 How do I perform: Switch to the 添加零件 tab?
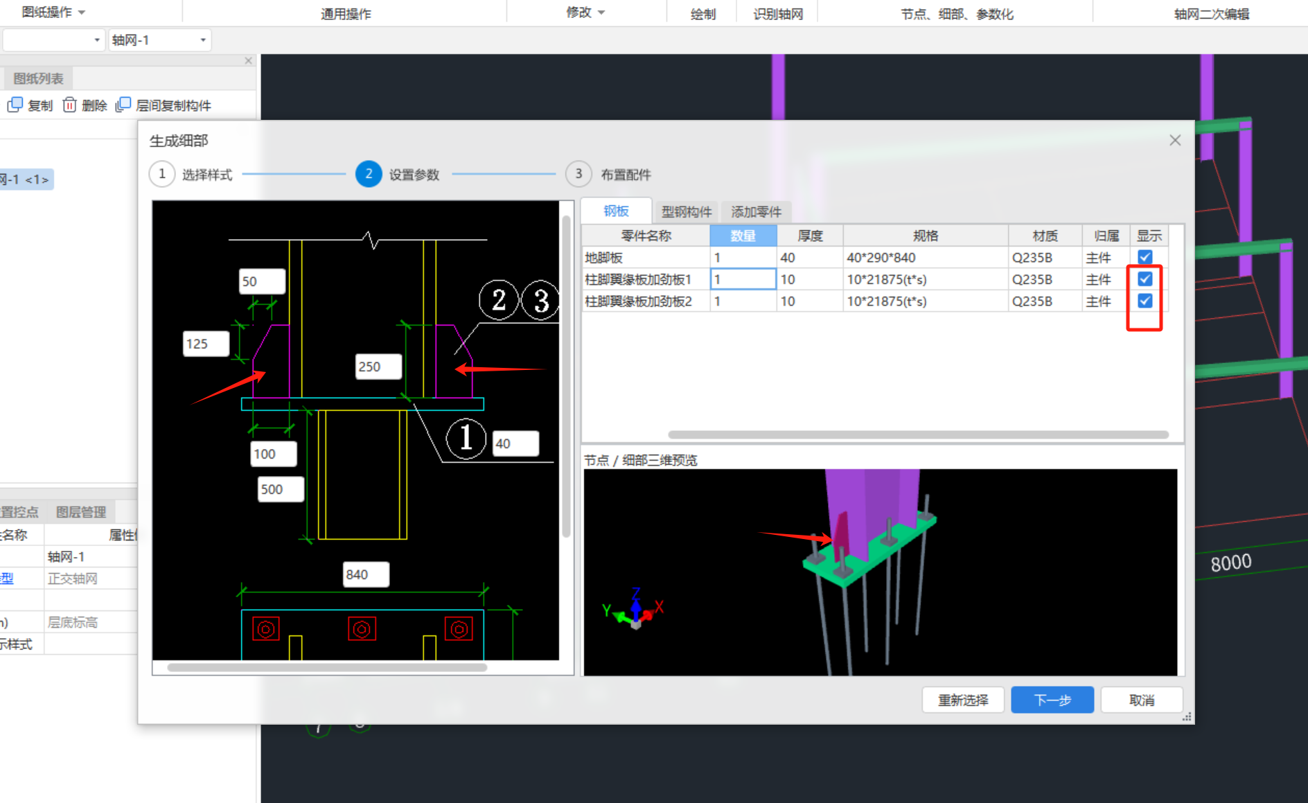click(x=756, y=211)
